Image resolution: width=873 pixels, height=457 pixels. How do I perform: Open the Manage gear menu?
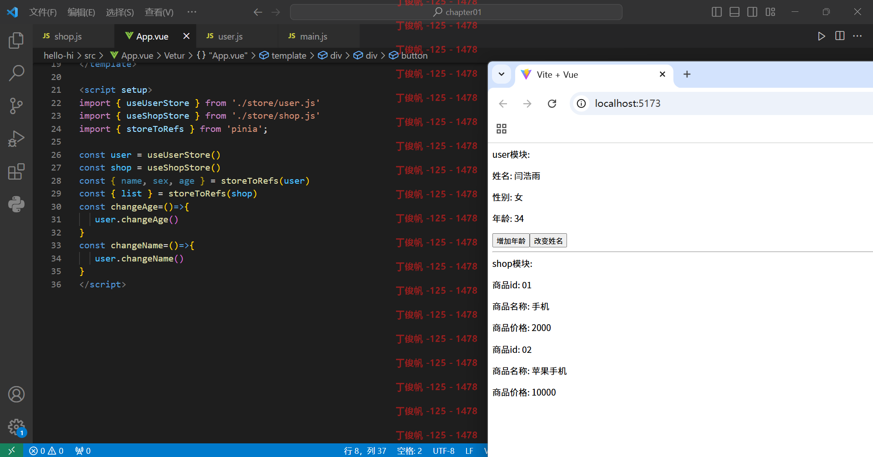(x=16, y=427)
